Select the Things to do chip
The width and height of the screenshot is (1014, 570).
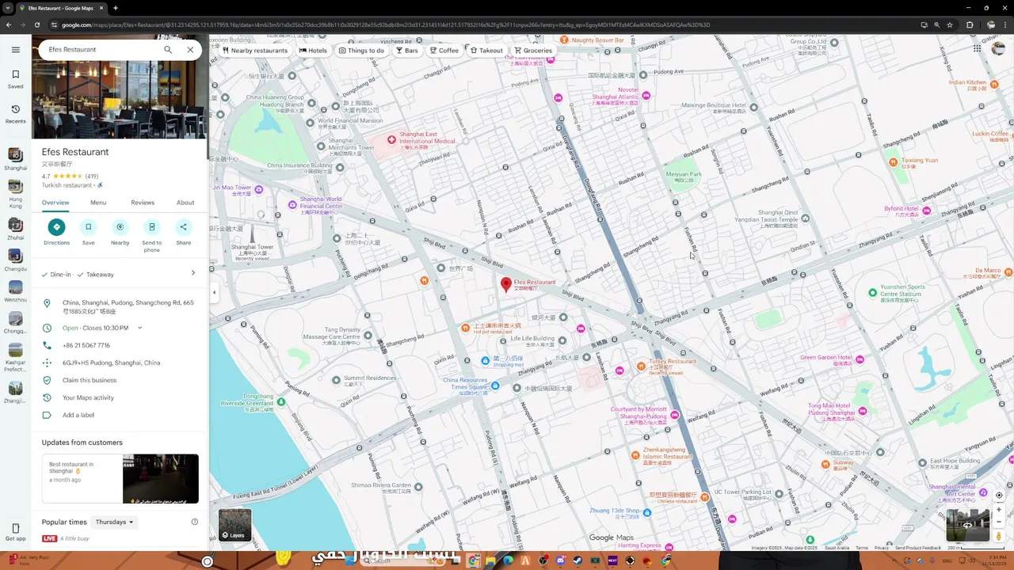click(x=361, y=50)
